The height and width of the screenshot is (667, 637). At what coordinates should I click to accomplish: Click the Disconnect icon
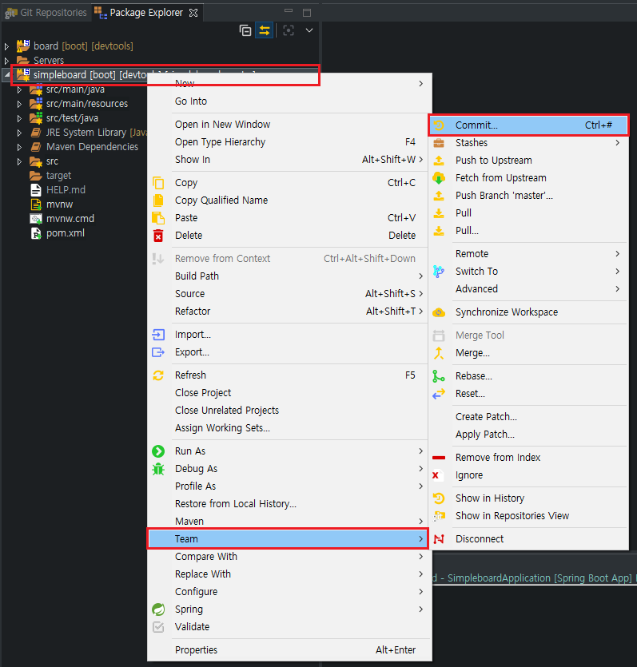(439, 539)
